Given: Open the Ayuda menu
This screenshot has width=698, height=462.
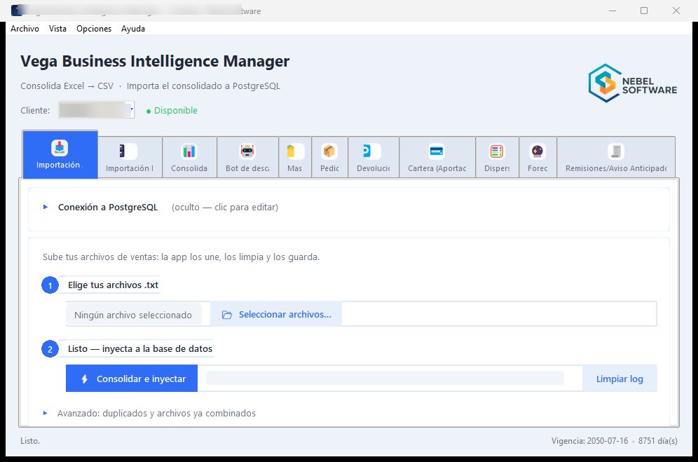Looking at the screenshot, I should [x=132, y=29].
